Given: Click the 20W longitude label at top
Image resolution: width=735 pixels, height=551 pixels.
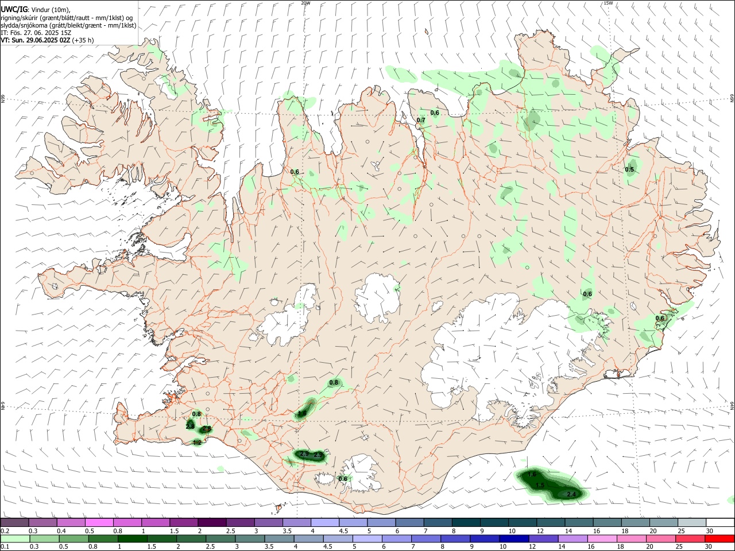Looking at the screenshot, I should coord(305,3).
